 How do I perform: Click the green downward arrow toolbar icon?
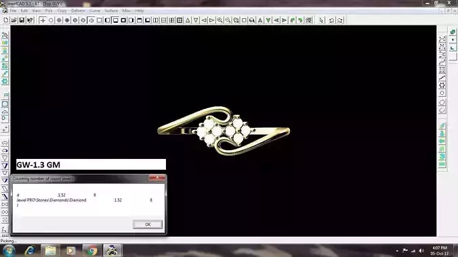268,20
